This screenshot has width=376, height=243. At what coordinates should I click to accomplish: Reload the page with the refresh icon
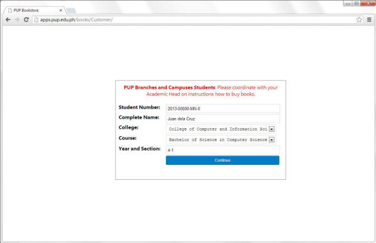pos(26,19)
